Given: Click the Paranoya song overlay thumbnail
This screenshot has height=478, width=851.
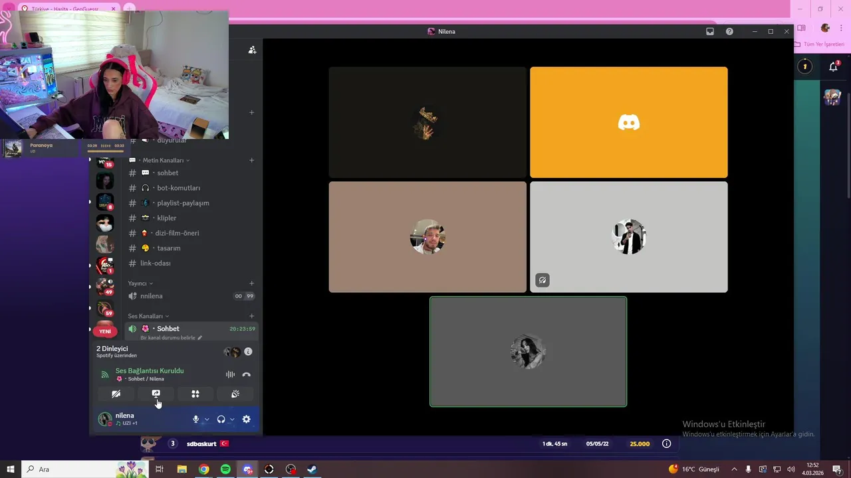Looking at the screenshot, I should (13, 148).
